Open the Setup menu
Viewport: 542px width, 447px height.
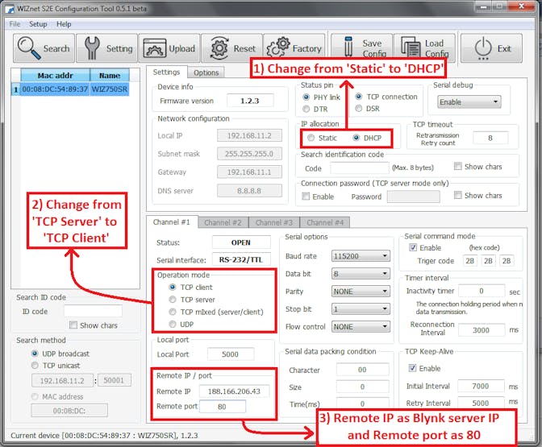pos(38,24)
